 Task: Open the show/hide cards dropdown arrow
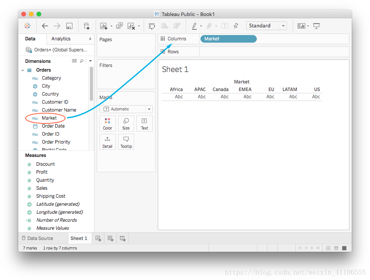click(308, 26)
